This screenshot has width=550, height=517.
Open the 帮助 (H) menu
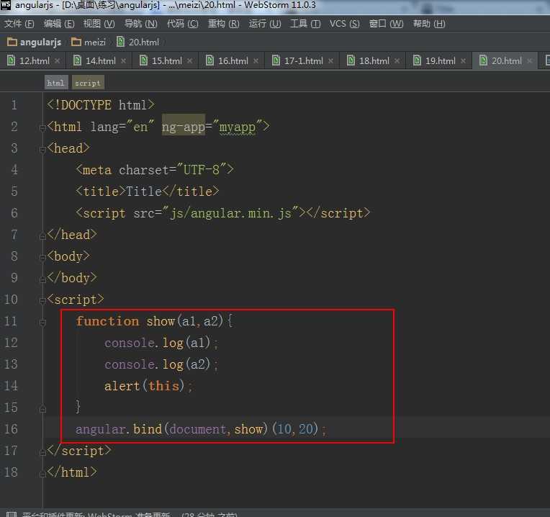tap(429, 24)
